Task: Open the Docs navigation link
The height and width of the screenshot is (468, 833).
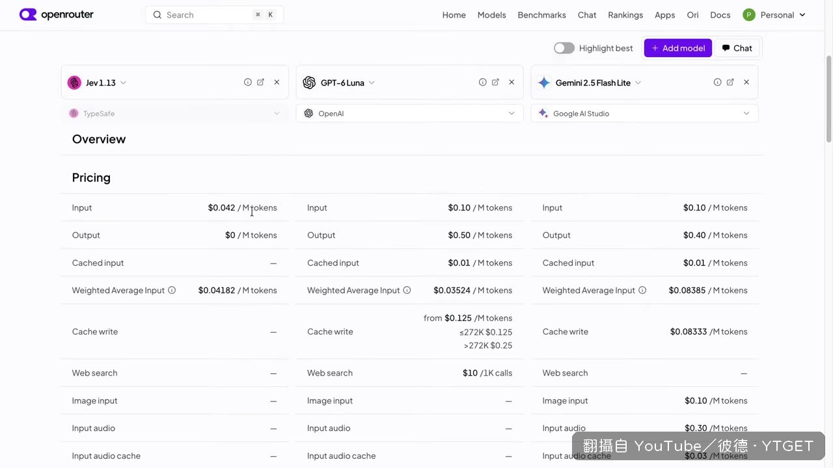Action: coord(720,15)
